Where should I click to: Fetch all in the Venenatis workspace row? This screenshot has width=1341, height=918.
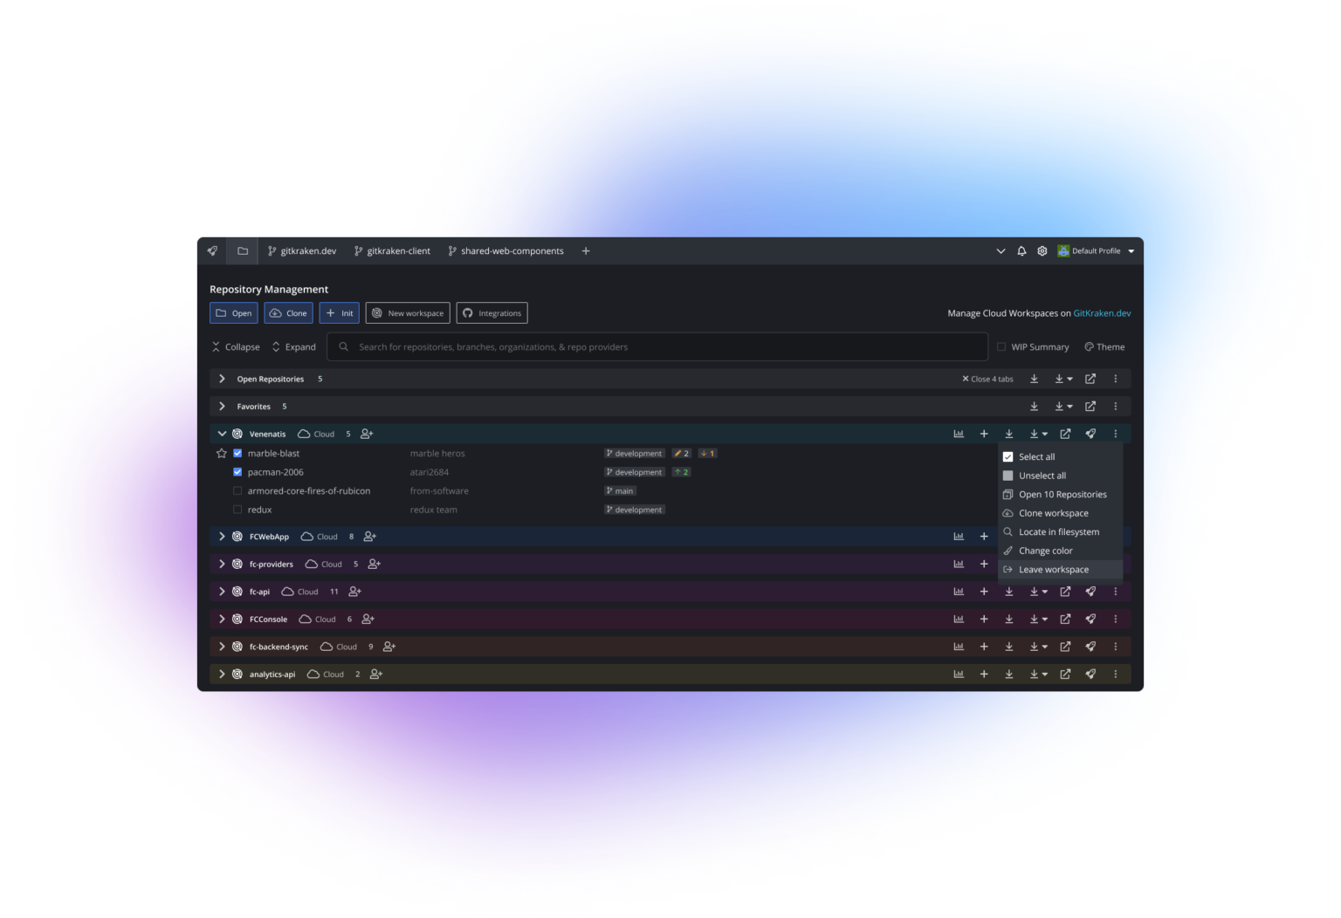(1009, 434)
